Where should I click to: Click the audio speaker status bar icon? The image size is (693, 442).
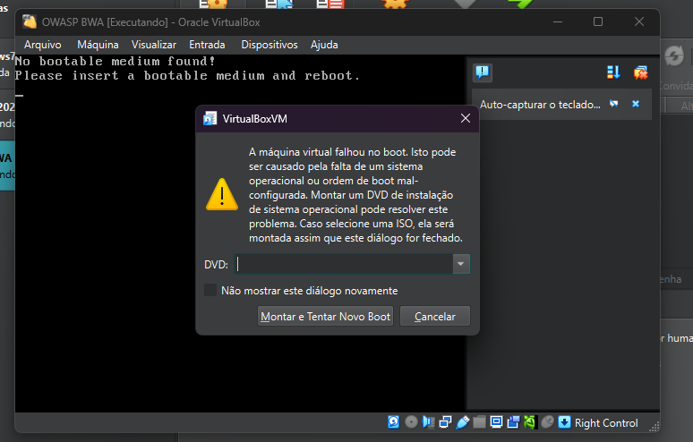(x=428, y=422)
